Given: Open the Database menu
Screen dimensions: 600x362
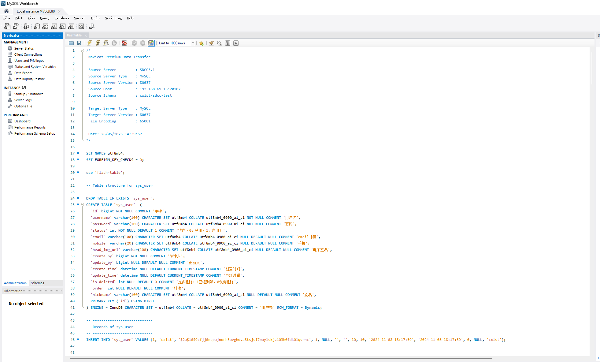Looking at the screenshot, I should click(x=62, y=18).
